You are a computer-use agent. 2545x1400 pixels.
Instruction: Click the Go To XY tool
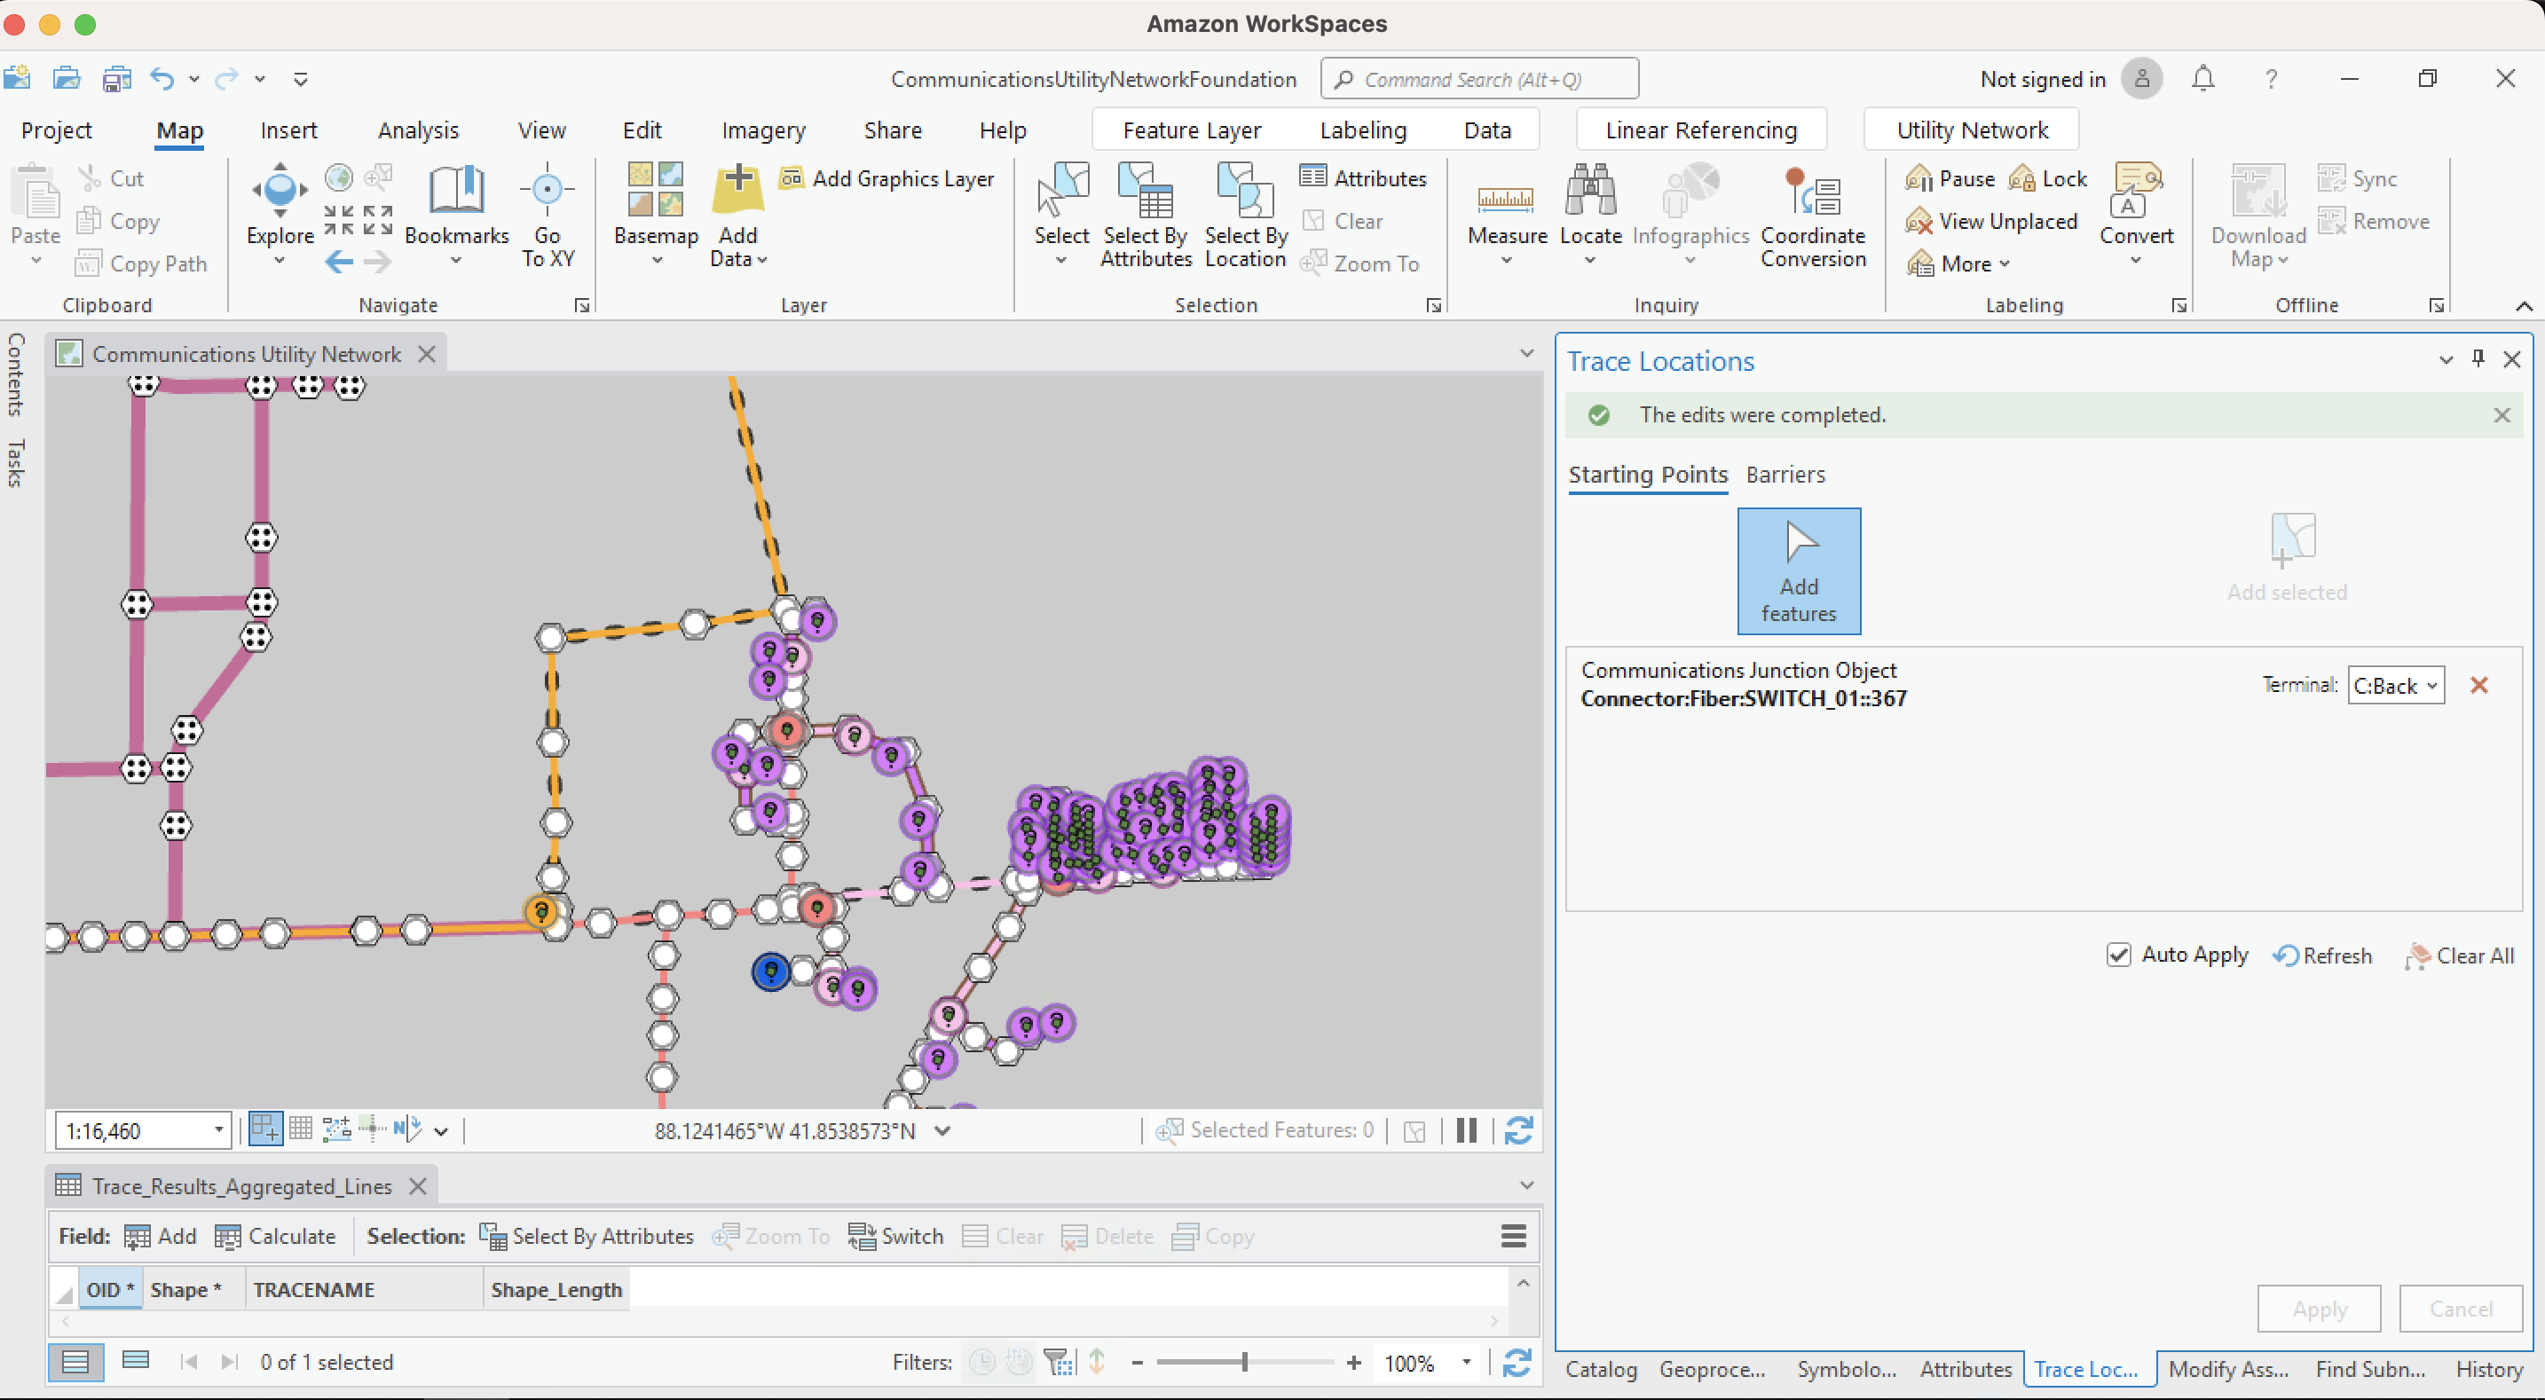click(x=548, y=215)
